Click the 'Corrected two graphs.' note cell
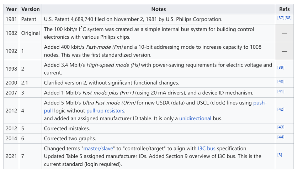298x175 pixels. coord(159,138)
